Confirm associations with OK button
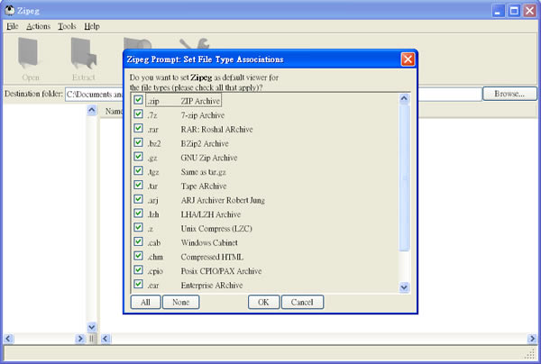 [263, 303]
